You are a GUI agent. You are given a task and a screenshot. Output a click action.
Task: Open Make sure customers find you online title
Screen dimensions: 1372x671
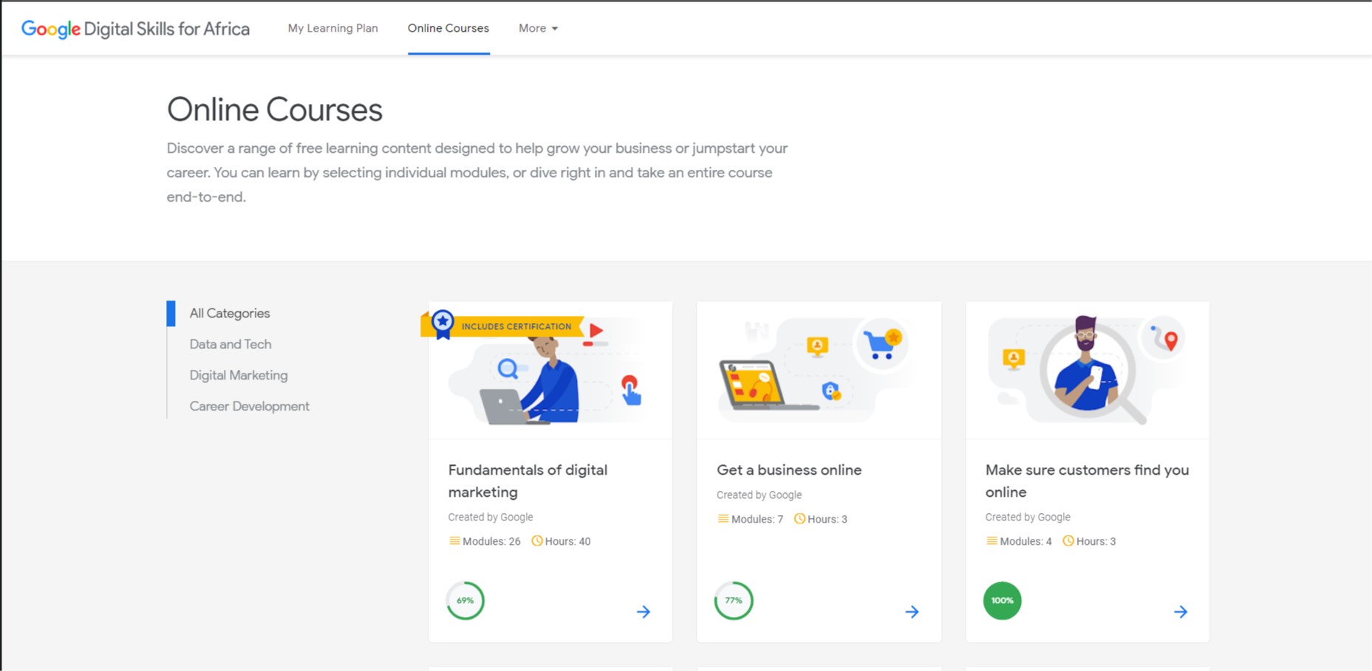1087,481
